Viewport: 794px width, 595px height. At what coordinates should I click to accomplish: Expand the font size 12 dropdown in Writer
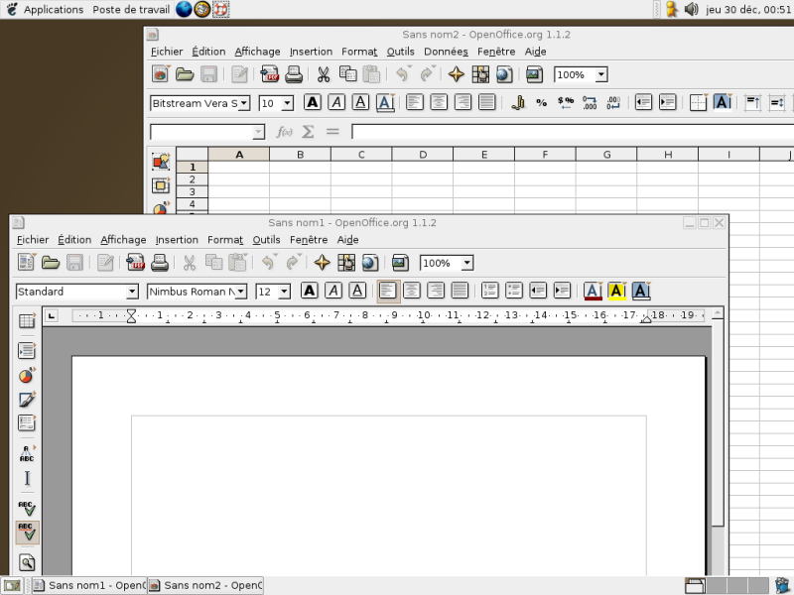284,292
